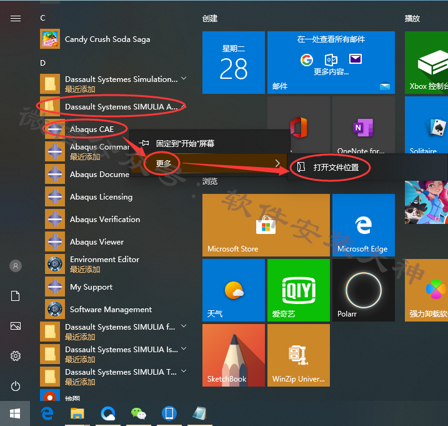Open Abaqus Verification app
Screen dimensions: 448x426
tap(117, 219)
